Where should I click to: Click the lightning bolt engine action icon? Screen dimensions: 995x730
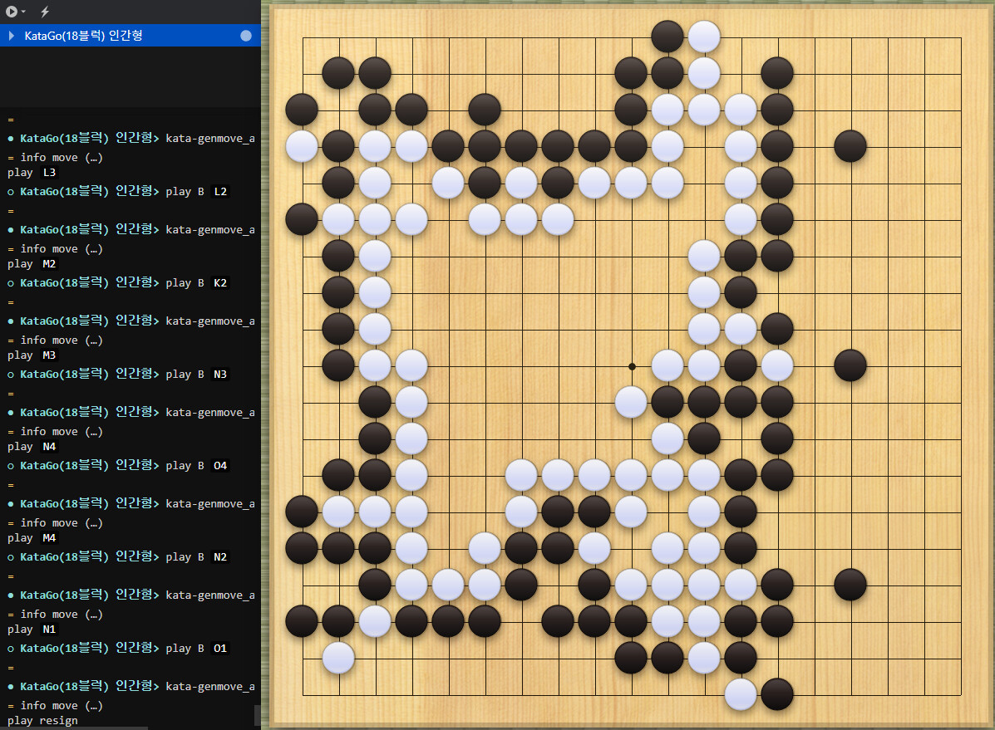pyautogui.click(x=45, y=12)
